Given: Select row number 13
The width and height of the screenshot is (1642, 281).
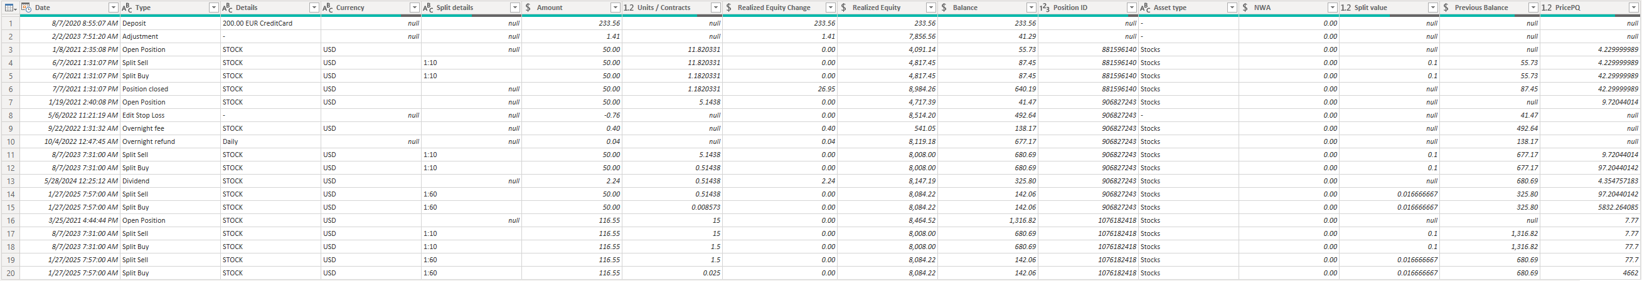Looking at the screenshot, I should click(x=10, y=180).
